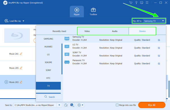Expand Load Blu-ray dropdown arrow

pos(24,21)
